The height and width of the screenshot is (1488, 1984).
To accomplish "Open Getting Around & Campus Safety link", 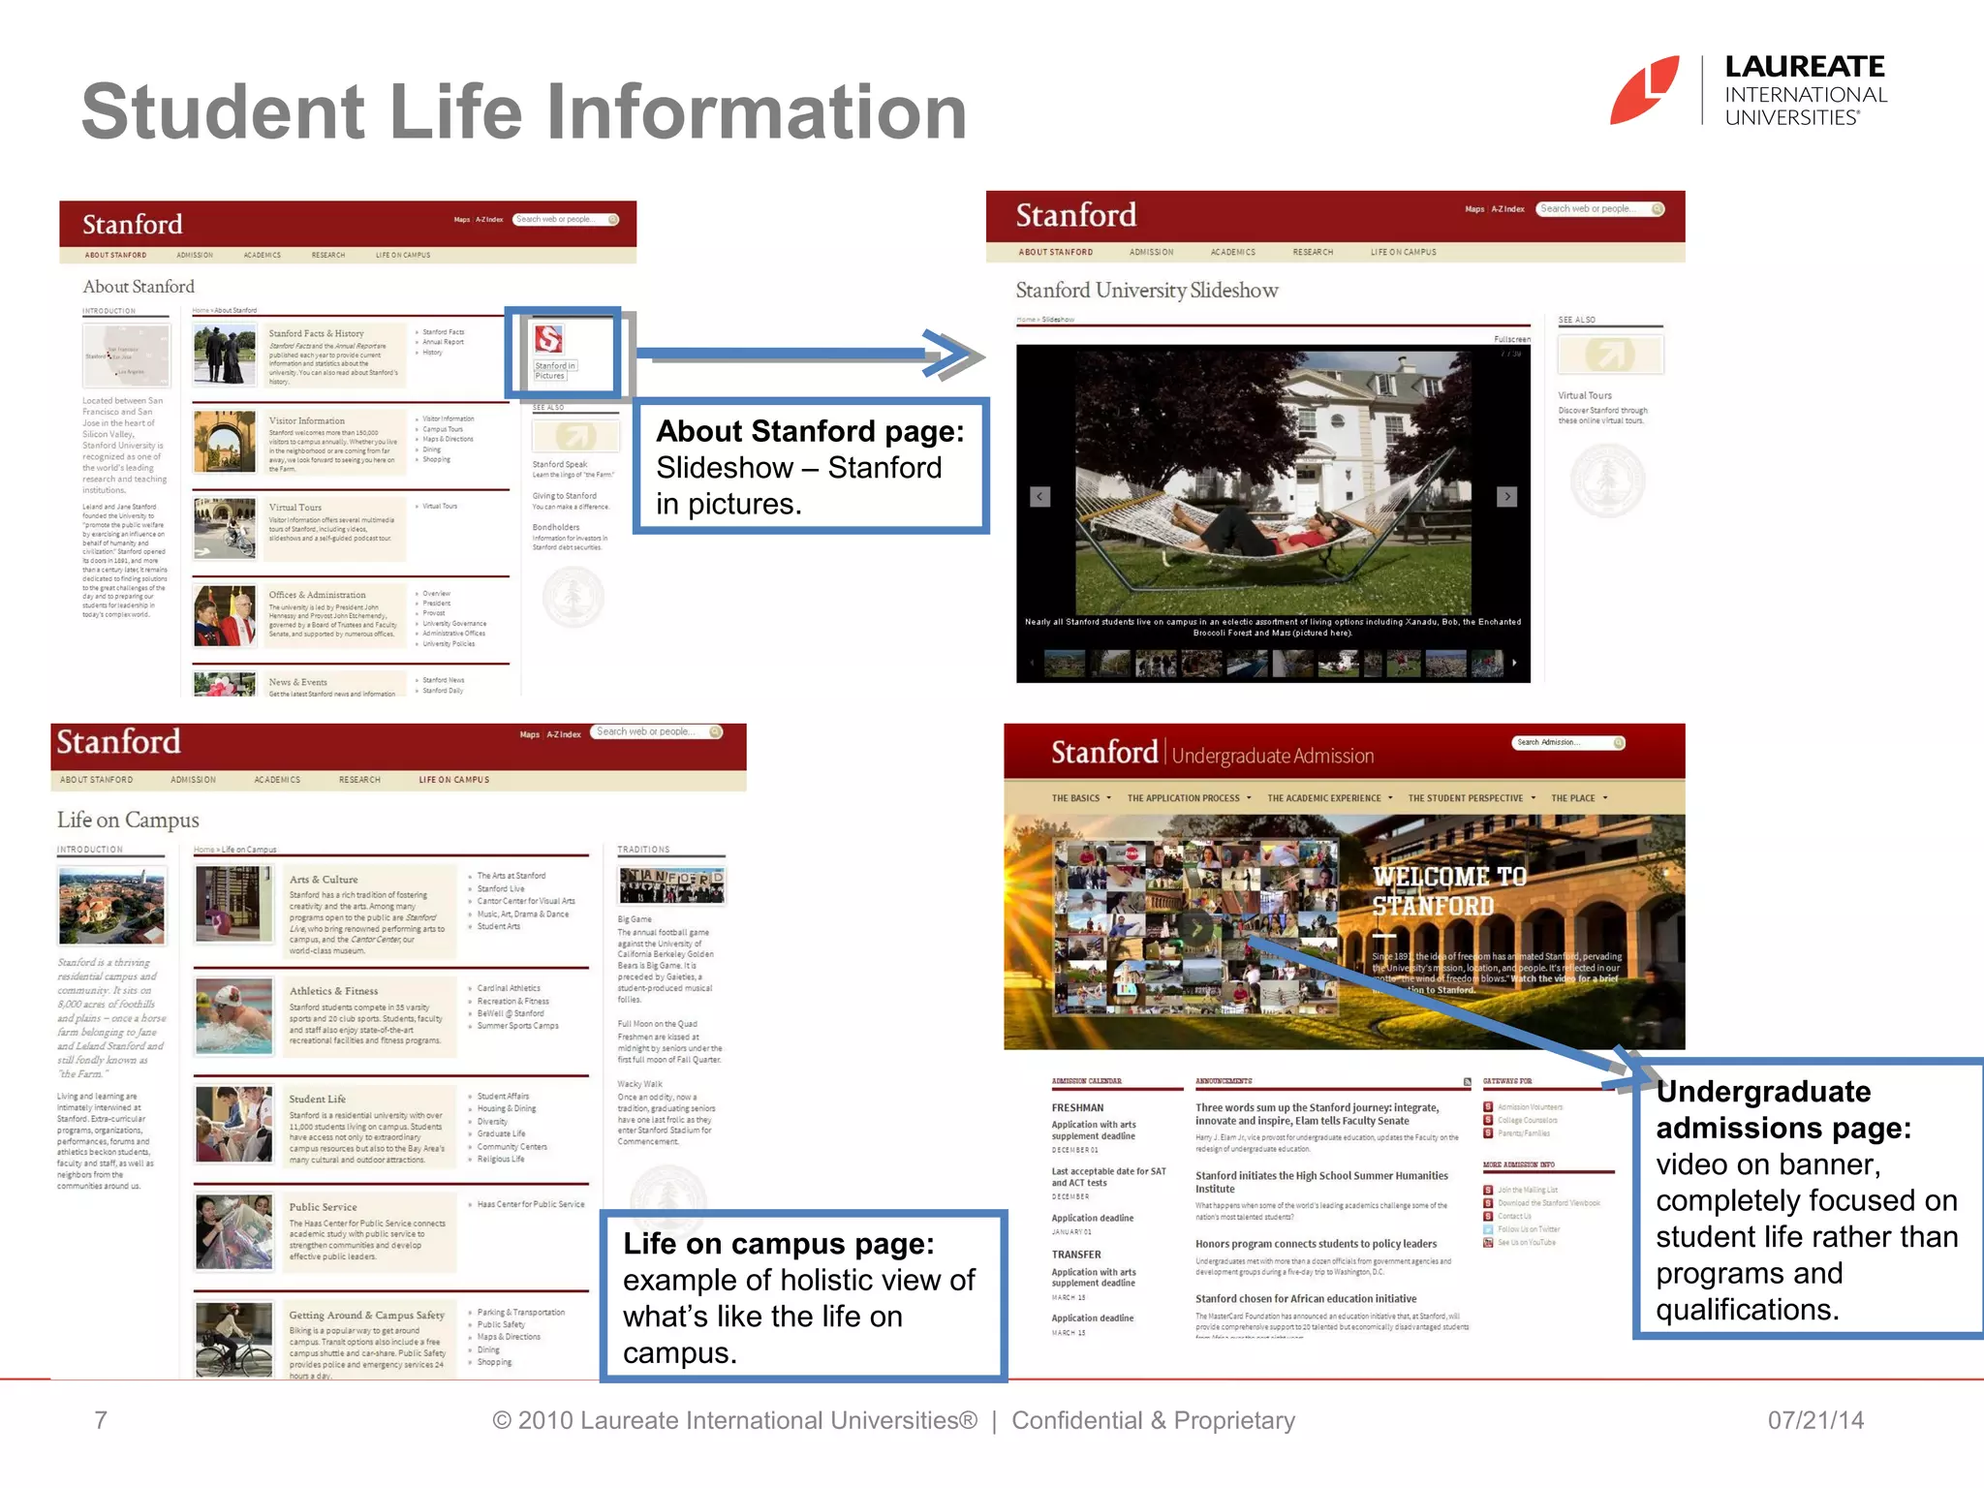I will click(366, 1316).
